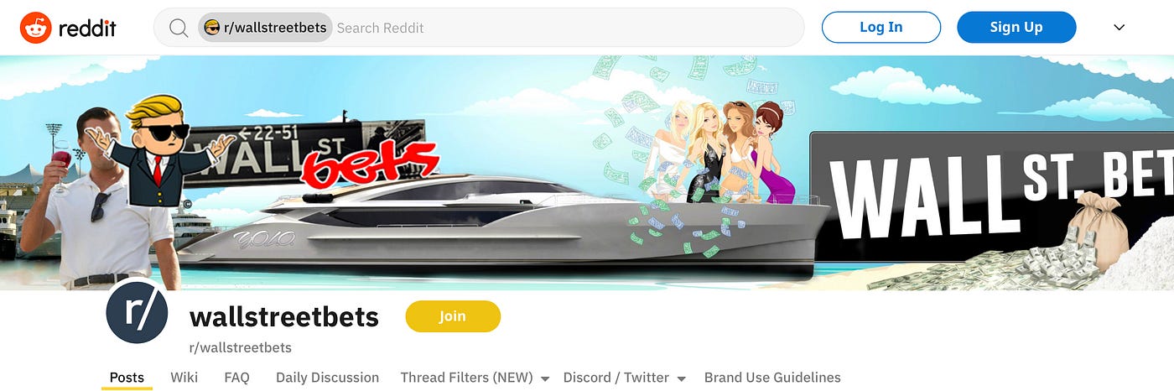The image size is (1174, 391).
Task: Click the reddit wordmark text
Action: (x=87, y=28)
